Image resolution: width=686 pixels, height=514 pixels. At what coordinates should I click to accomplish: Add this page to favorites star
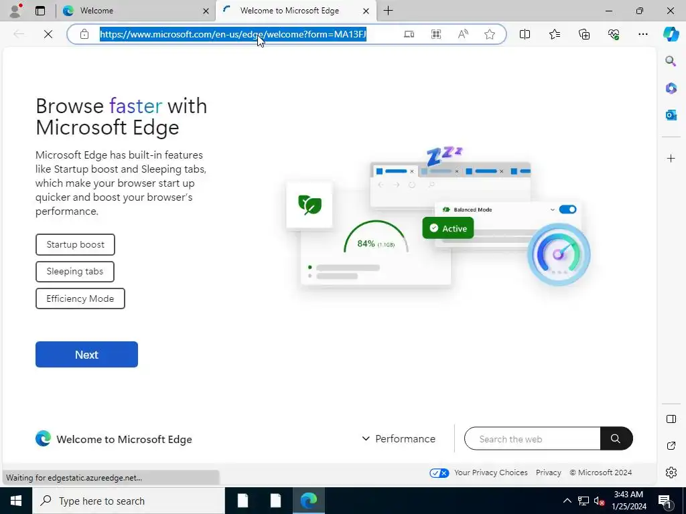click(x=490, y=34)
